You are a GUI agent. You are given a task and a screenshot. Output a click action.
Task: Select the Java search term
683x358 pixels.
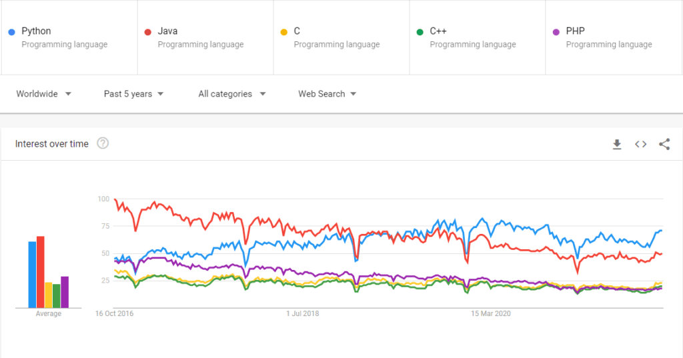pos(167,31)
